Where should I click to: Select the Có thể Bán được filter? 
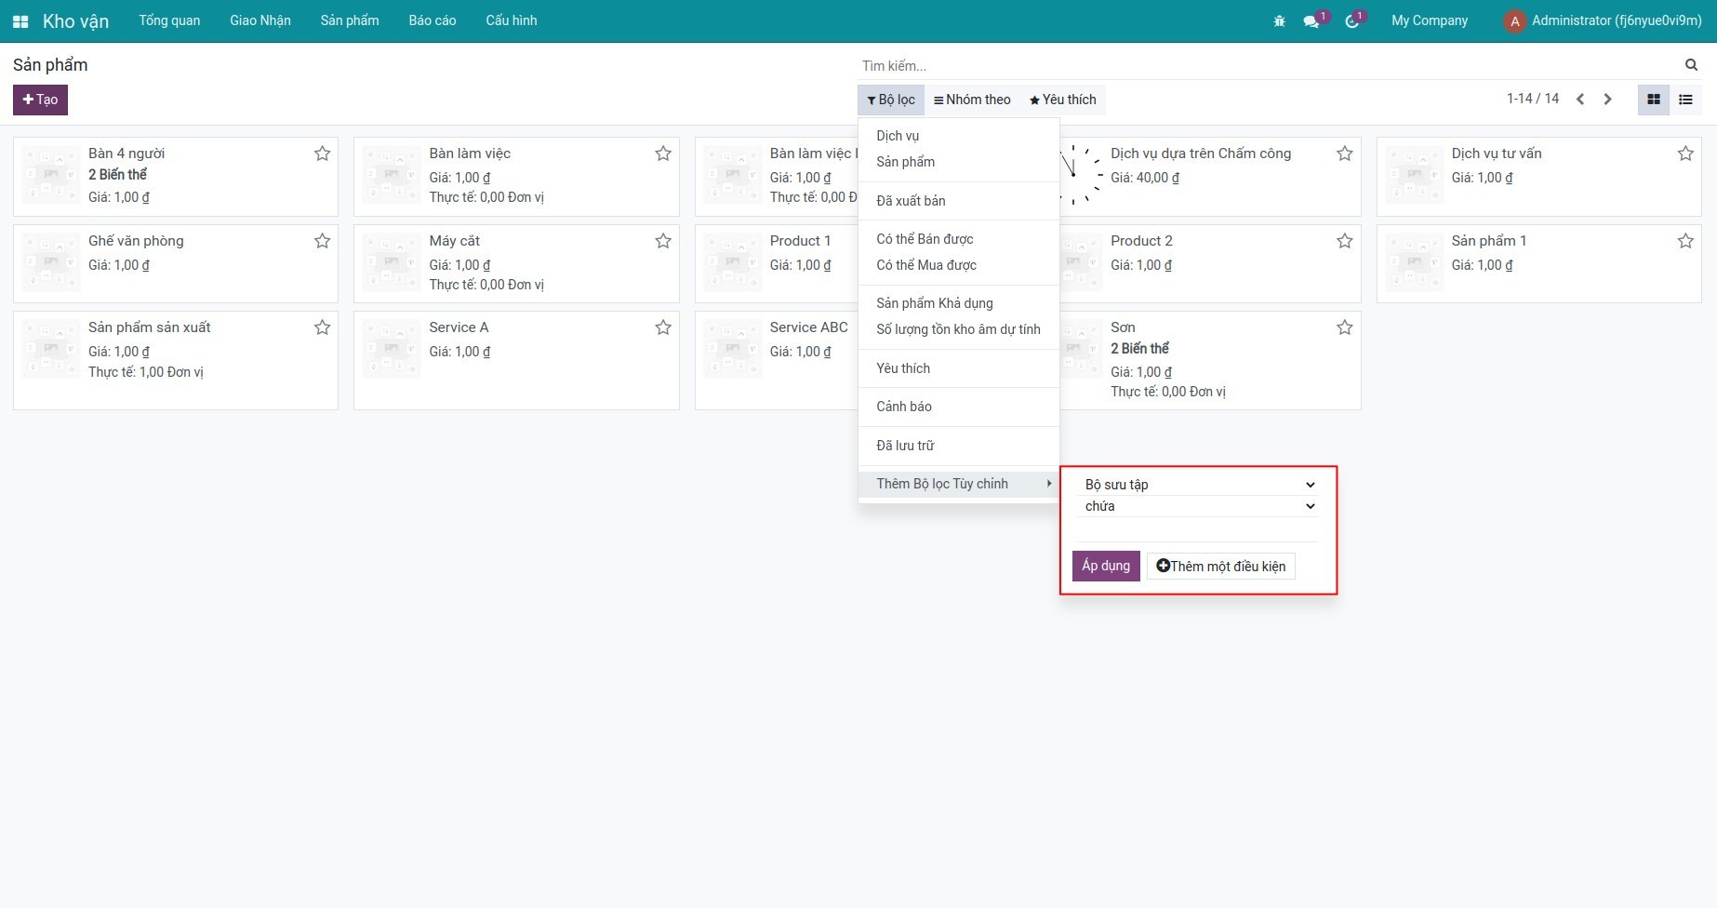point(925,239)
